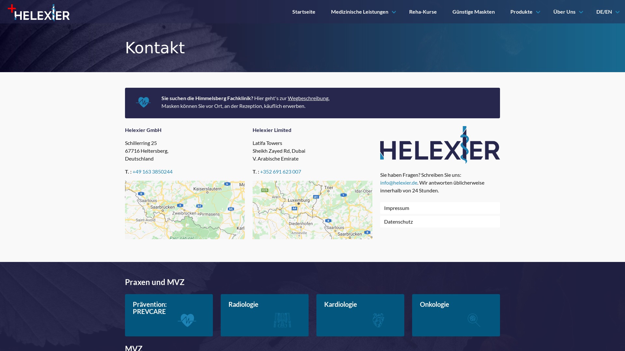The width and height of the screenshot is (625, 351).
Task: Email info@helexier.de link
Action: point(399,183)
